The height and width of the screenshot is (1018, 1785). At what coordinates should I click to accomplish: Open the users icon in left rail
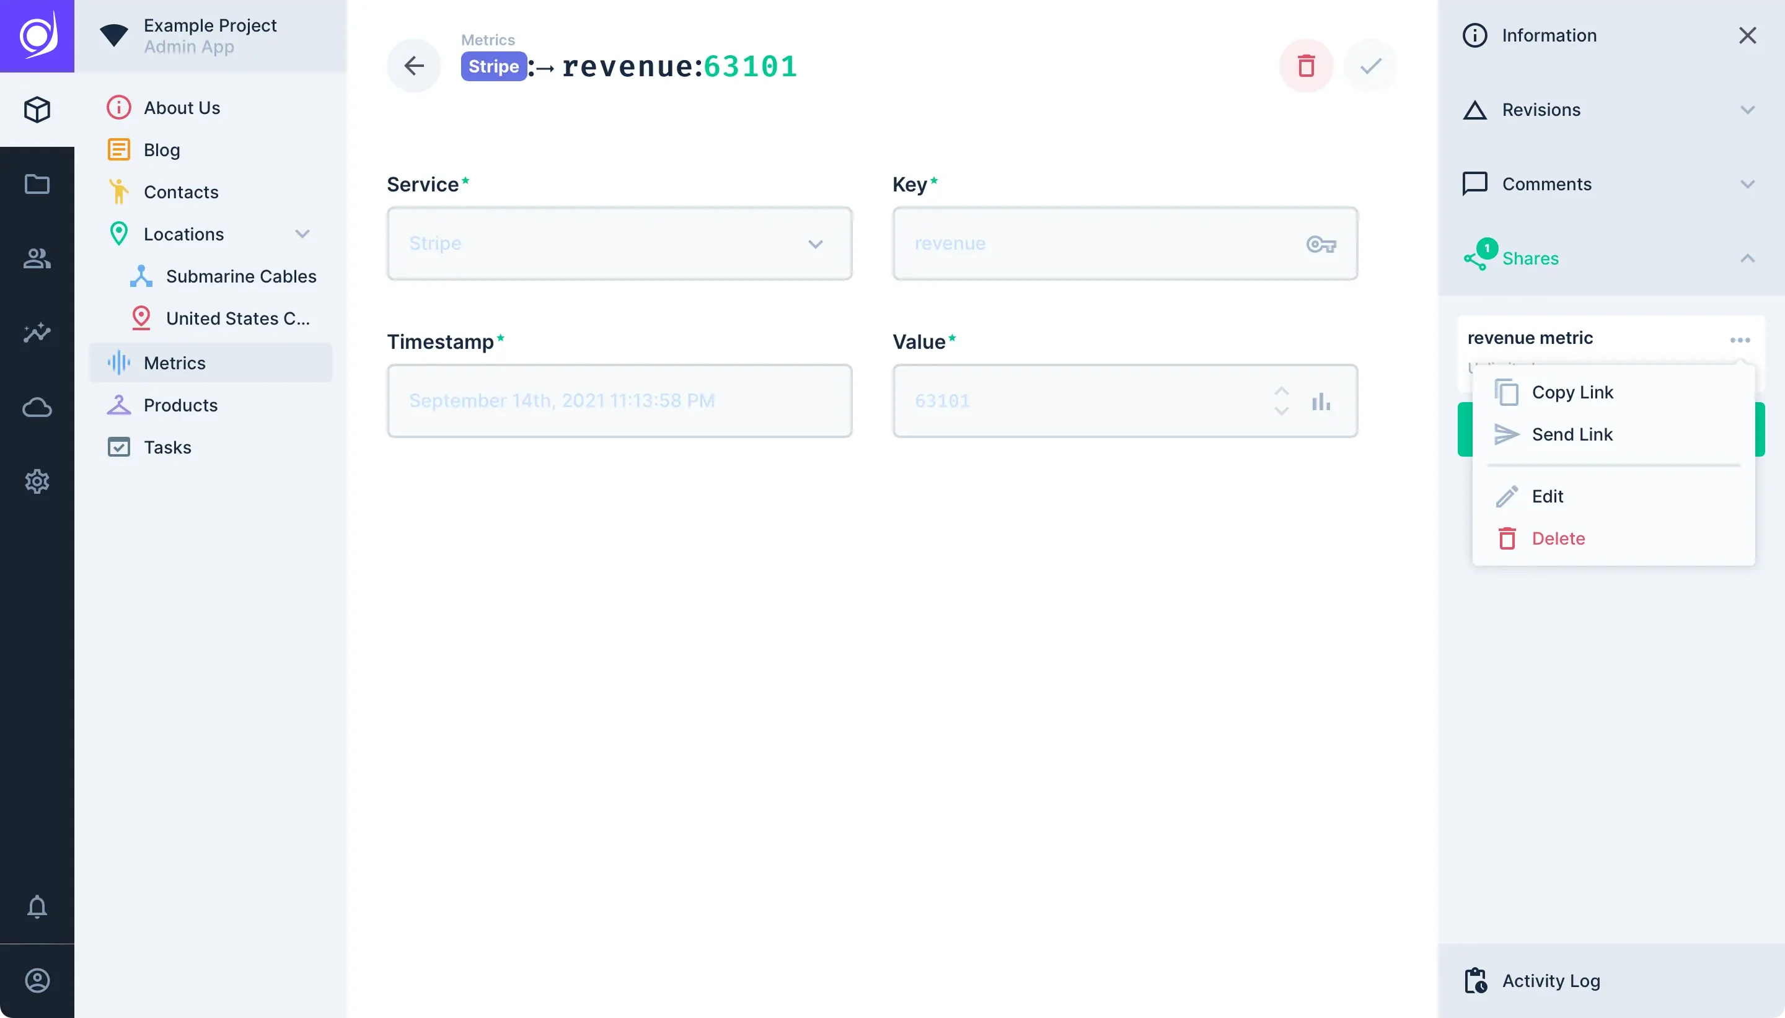(x=37, y=259)
